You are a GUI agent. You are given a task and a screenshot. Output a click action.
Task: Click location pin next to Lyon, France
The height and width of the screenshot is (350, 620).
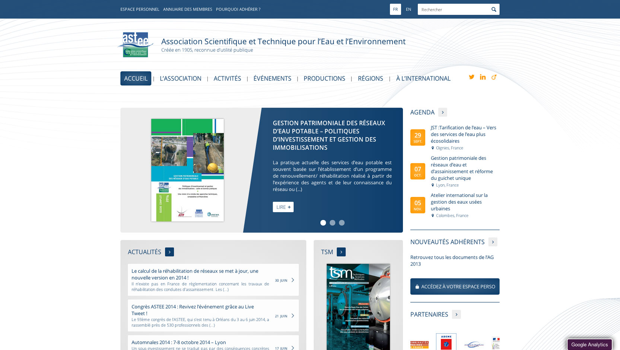tap(433, 185)
